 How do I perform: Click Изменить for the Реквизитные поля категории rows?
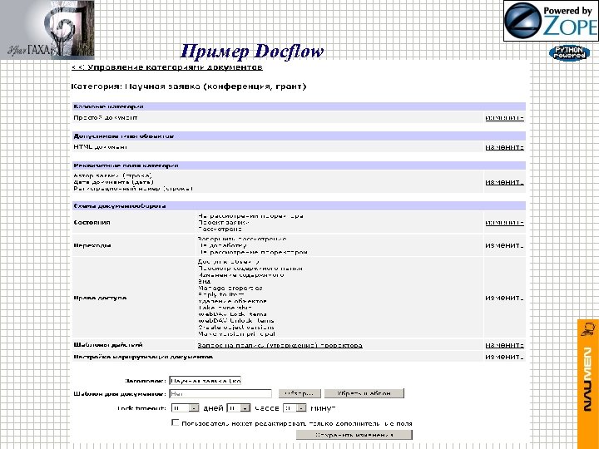pos(504,182)
